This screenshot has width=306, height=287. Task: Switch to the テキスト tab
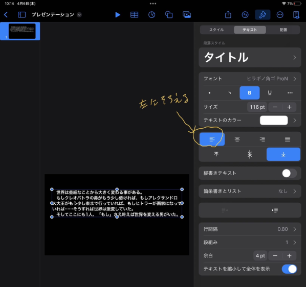[250, 30]
